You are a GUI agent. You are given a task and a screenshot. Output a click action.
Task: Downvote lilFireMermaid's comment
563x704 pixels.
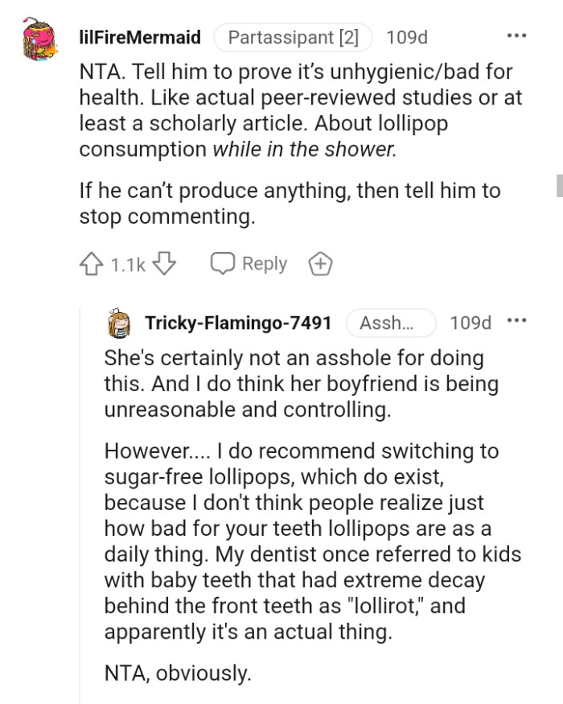tap(164, 264)
